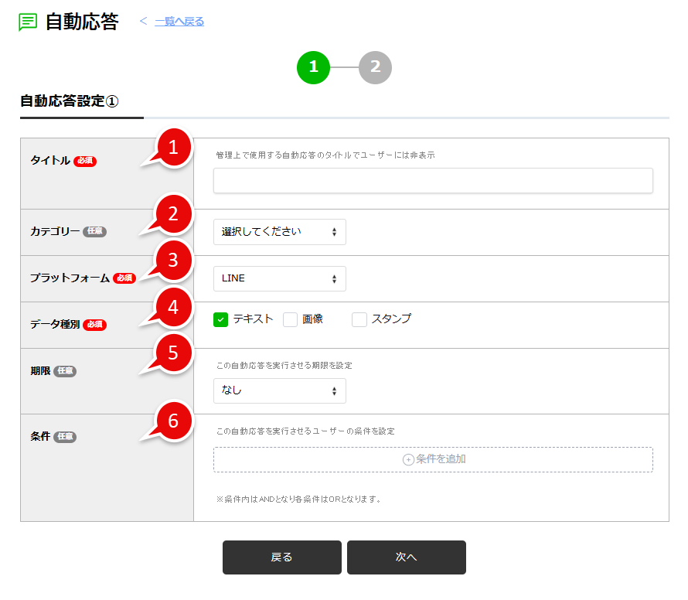Image resolution: width=688 pixels, height=600 pixels.
Task: Select step 1 circle in the progress indicator
Action: pyautogui.click(x=313, y=67)
